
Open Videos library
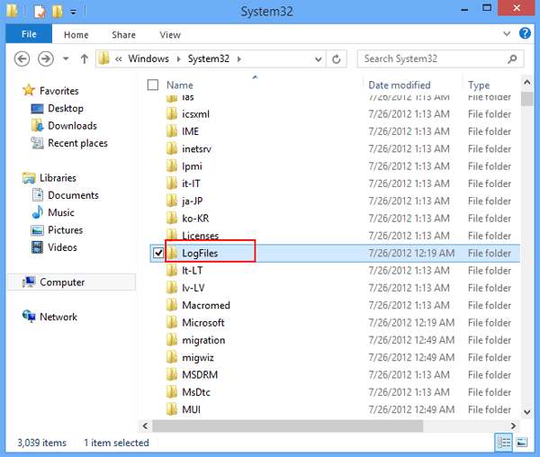(x=62, y=247)
